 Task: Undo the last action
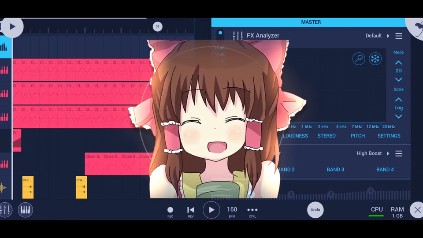315,210
